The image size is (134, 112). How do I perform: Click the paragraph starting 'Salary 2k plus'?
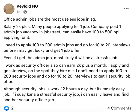pos(62,32)
